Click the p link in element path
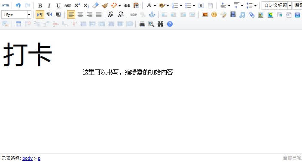The image size is (302, 162). point(39,158)
